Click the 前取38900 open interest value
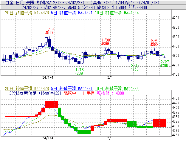 click(x=138, y=7)
